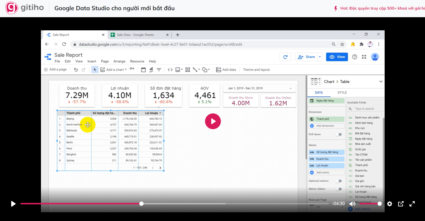
Task: Bookmark this page with the star
Action: 342,44
